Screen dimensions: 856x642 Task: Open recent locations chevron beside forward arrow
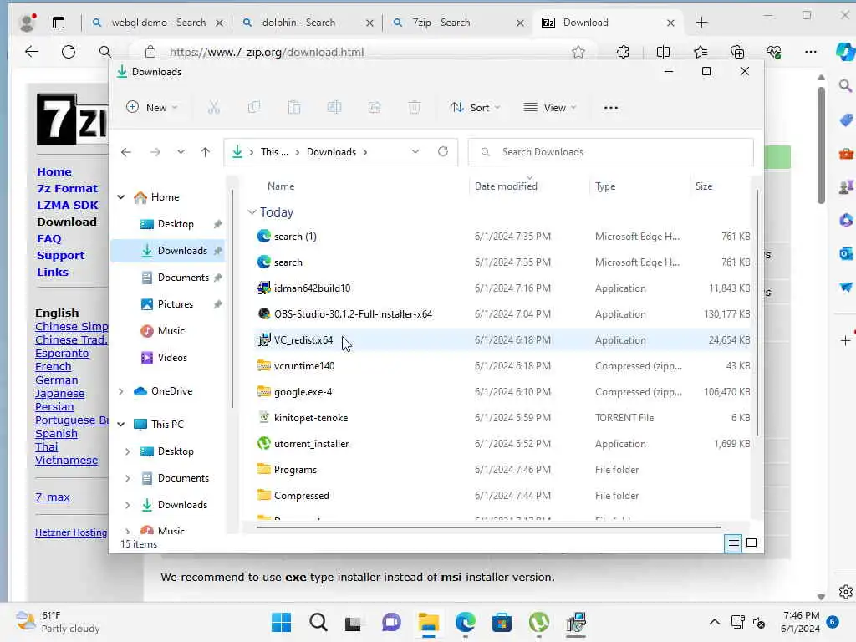click(x=181, y=152)
